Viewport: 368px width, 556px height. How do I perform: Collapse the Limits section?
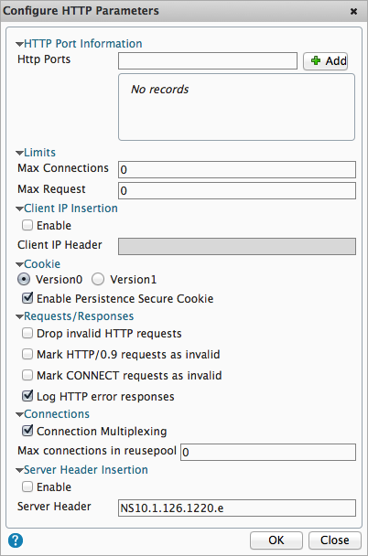[20, 154]
